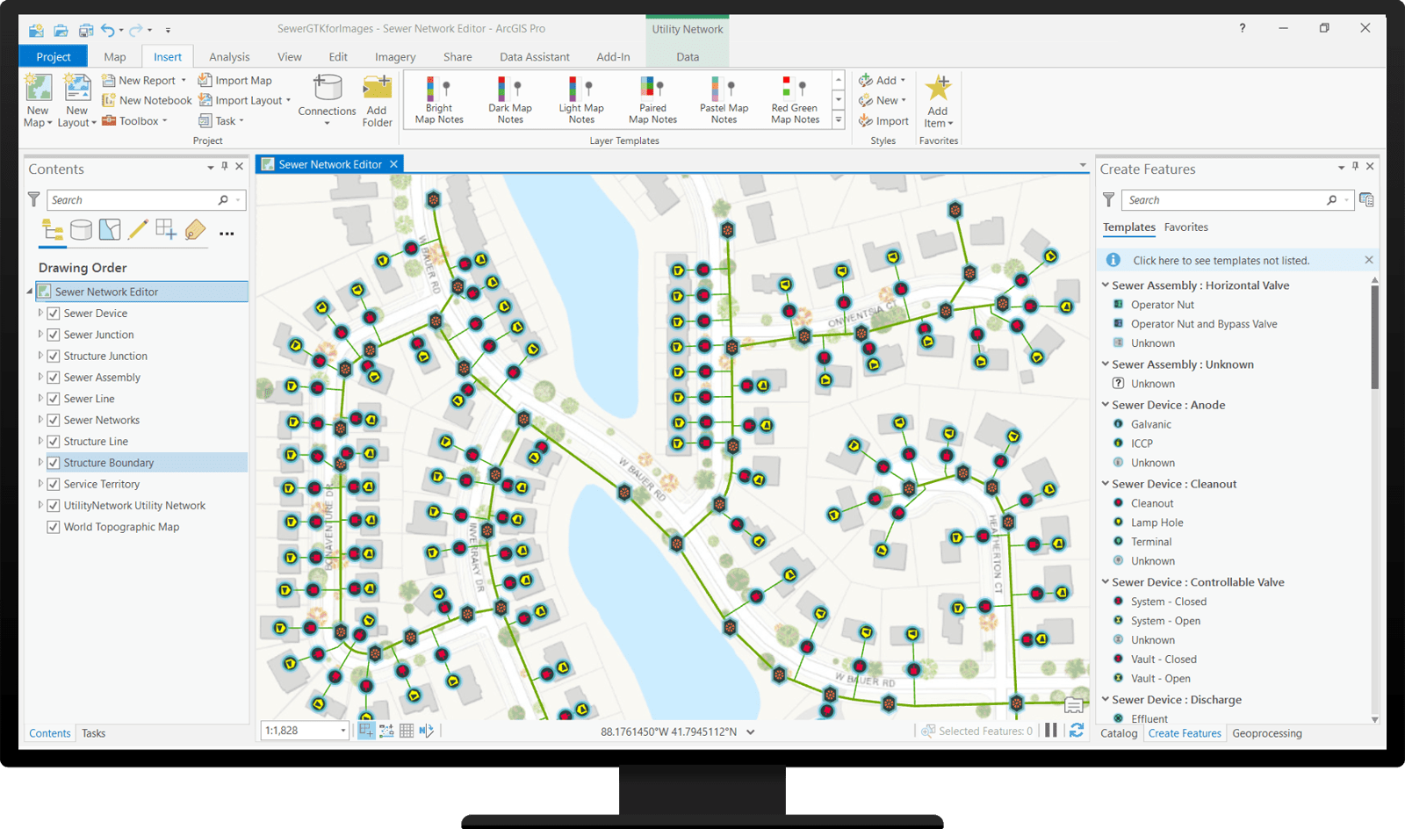
Task: Select the Galvanic template
Action: pos(1151,424)
